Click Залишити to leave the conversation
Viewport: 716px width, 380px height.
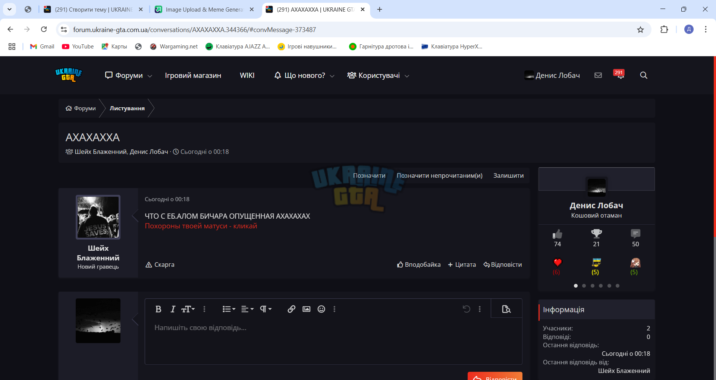[x=509, y=175]
